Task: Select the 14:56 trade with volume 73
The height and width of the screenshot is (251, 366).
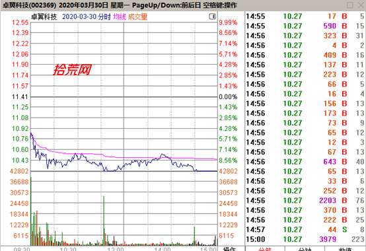Action: point(305,123)
